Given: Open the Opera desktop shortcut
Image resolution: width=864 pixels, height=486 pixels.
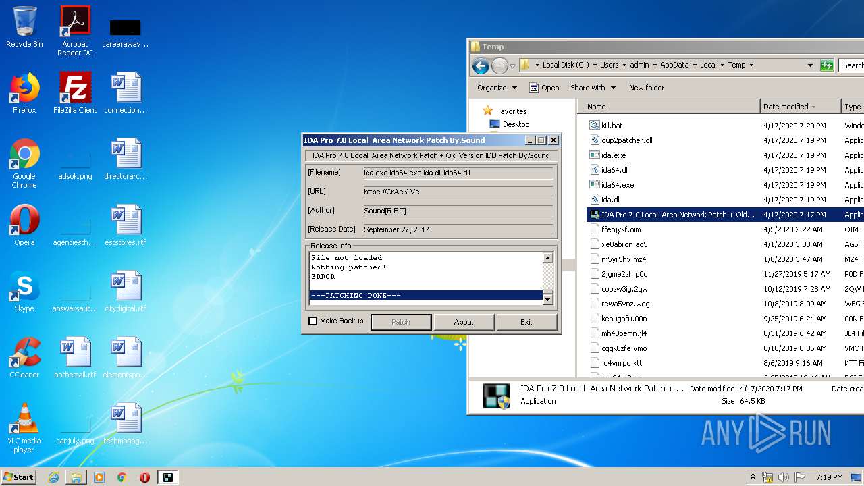Looking at the screenshot, I should (24, 225).
